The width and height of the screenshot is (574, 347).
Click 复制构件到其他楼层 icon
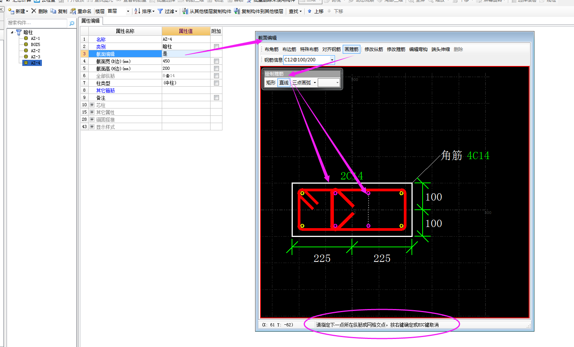[237, 11]
